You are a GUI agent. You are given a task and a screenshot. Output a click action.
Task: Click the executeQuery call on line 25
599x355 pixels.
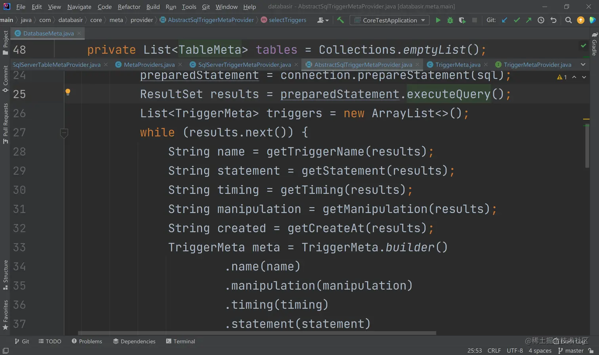(449, 94)
